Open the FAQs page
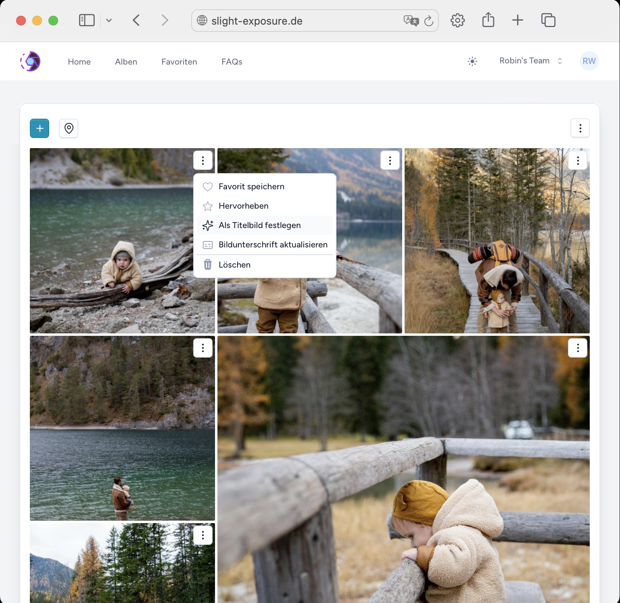The image size is (620, 603). coord(232,61)
